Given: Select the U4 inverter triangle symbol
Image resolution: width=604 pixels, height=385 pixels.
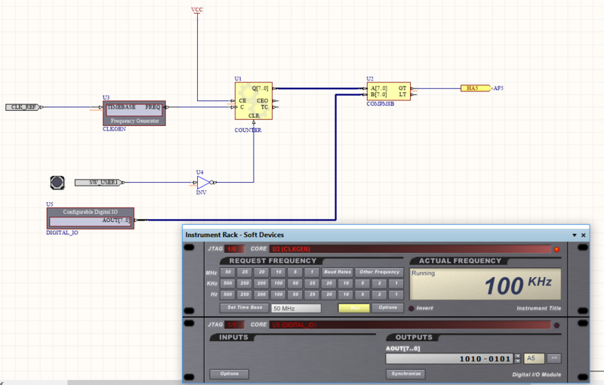Looking at the screenshot, I should (202, 182).
